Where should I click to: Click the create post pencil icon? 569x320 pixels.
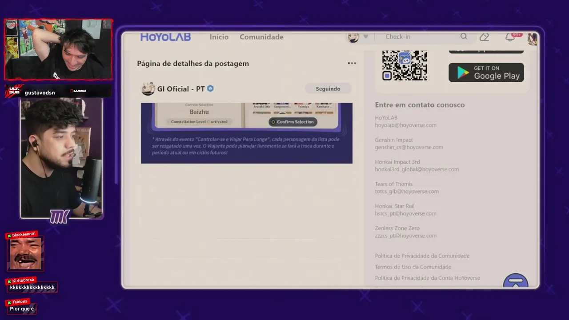(x=484, y=37)
